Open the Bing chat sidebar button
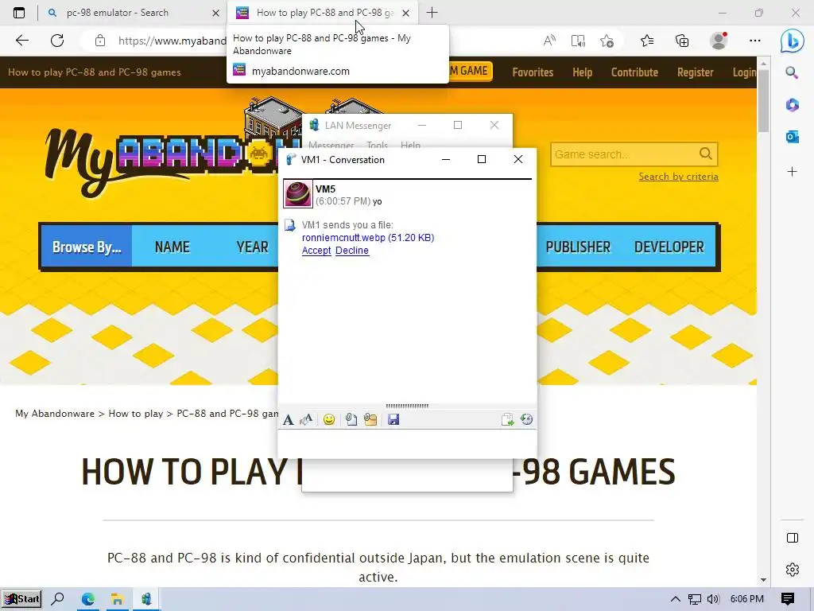 pos(793,41)
